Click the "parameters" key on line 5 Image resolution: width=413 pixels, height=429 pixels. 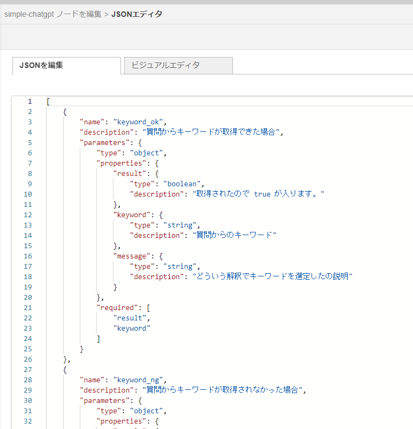pyautogui.click(x=103, y=143)
